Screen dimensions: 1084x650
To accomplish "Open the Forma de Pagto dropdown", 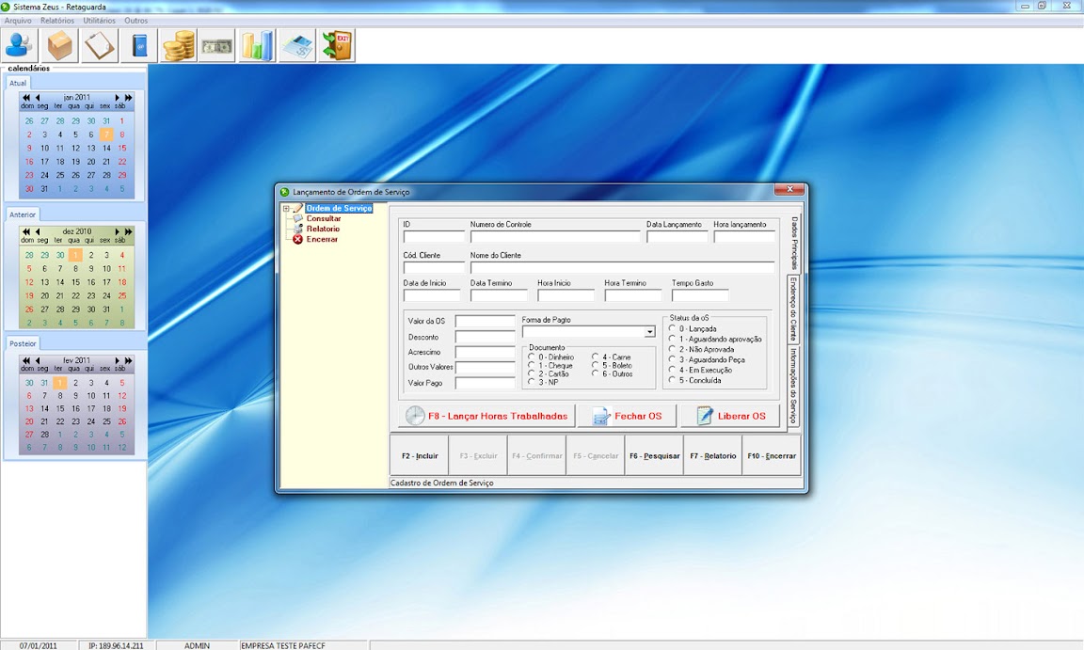I will click(650, 332).
